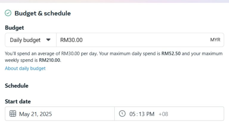
Task: Click the Start date label
Action: pos(18,102)
